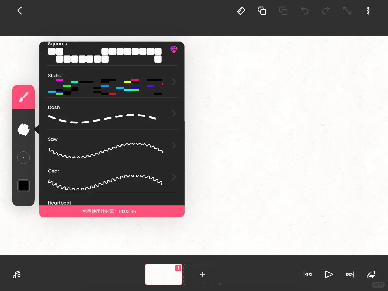Add a new frame with the plus box
The height and width of the screenshot is (291, 388).
click(x=202, y=274)
